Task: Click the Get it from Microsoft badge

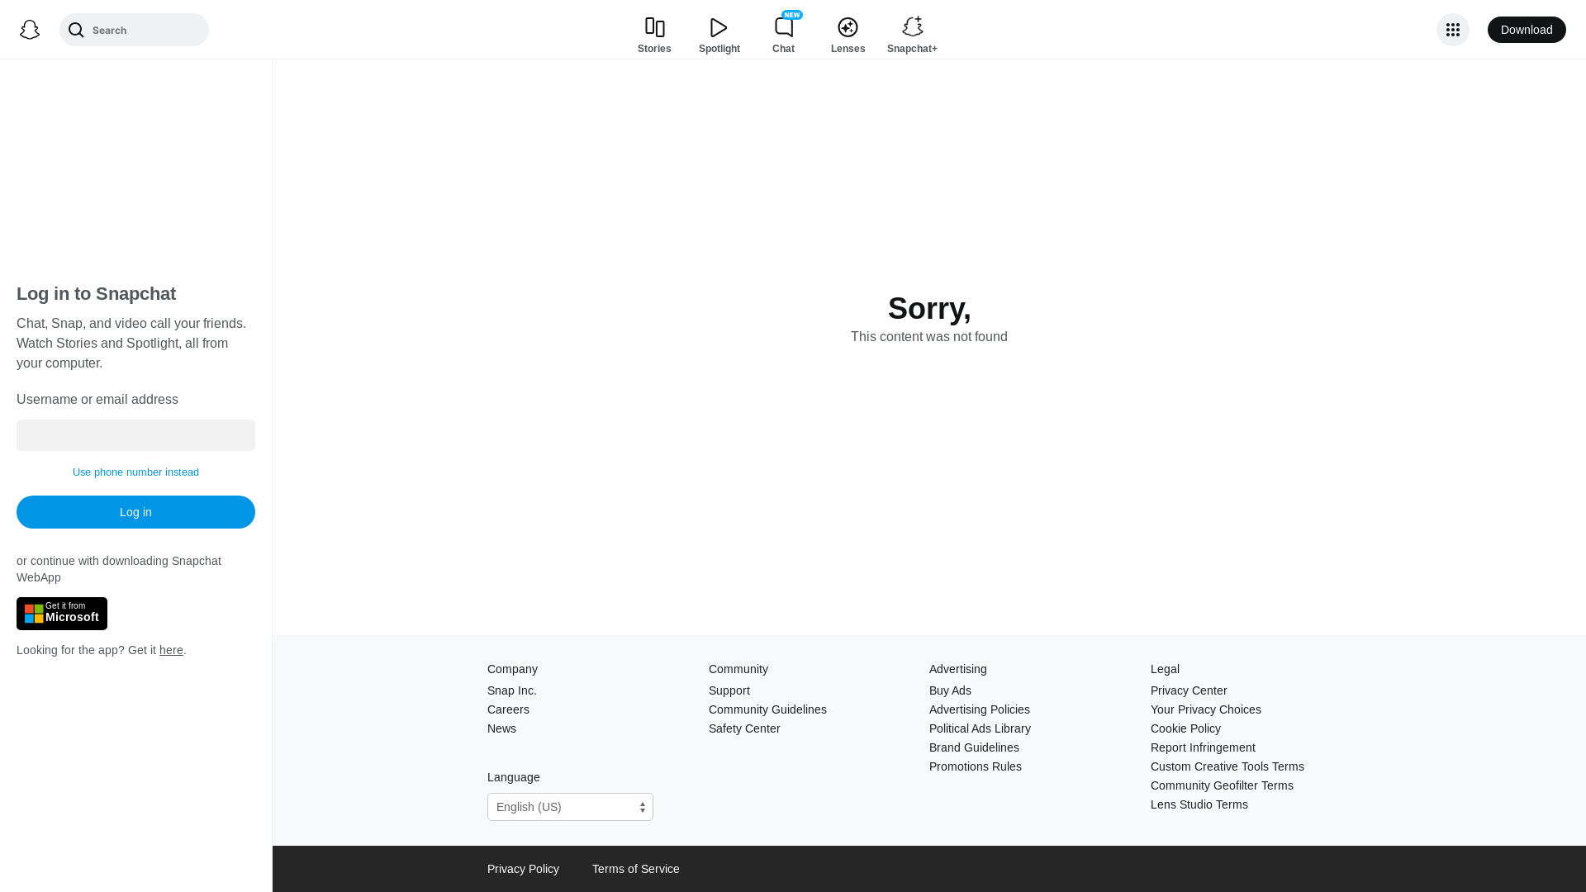Action: [62, 614]
